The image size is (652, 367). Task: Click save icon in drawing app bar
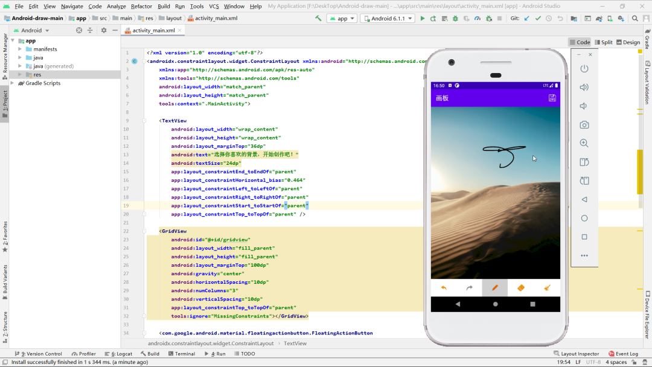coord(552,98)
